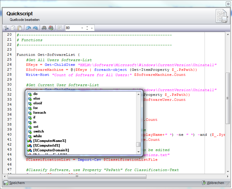Expand the 80 value dropdown arrow
The width and height of the screenshot is (232, 189).
click(82, 28)
